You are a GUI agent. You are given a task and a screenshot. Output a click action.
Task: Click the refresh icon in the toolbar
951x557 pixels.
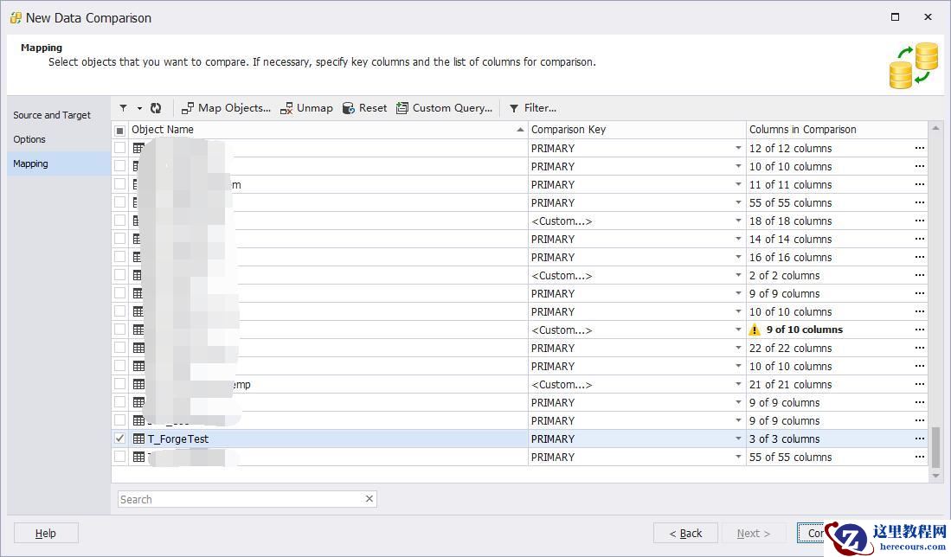tap(156, 108)
